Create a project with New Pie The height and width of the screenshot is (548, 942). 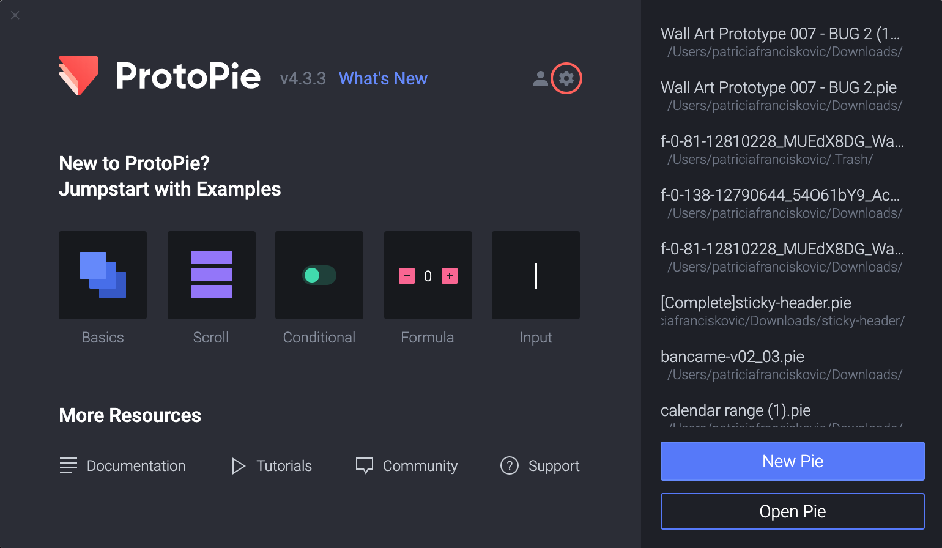[792, 461]
